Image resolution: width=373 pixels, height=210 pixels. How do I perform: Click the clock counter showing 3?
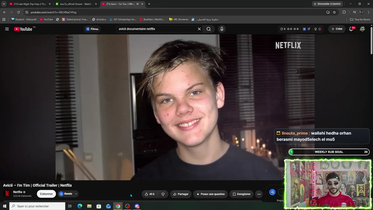(x=283, y=29)
